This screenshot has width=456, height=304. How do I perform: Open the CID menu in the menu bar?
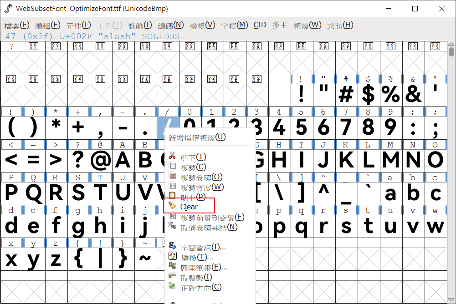(x=260, y=25)
